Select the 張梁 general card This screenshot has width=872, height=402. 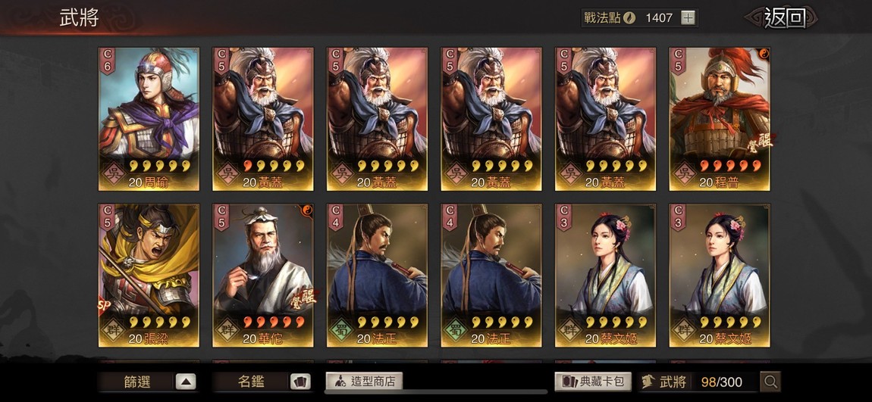tap(149, 276)
